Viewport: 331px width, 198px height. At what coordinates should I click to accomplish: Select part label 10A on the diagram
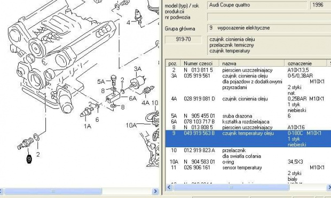click(131, 125)
